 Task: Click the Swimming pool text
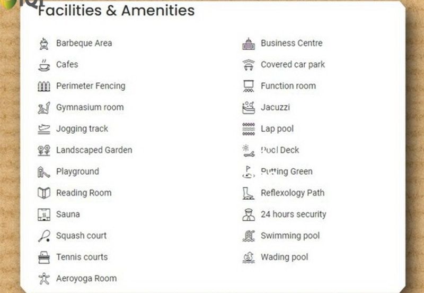pos(290,236)
